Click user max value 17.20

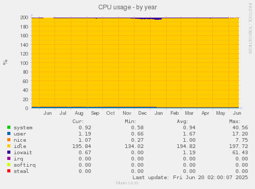click(x=240, y=134)
